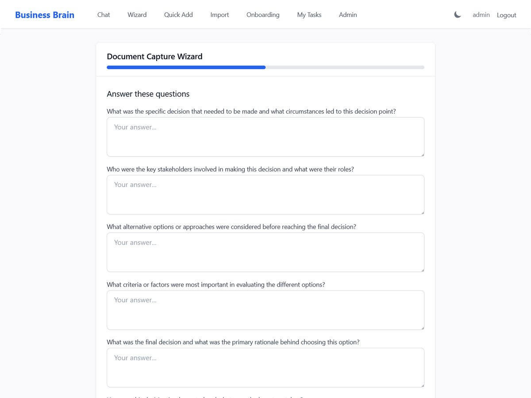
Task: Open the Chat menu item
Action: point(104,15)
